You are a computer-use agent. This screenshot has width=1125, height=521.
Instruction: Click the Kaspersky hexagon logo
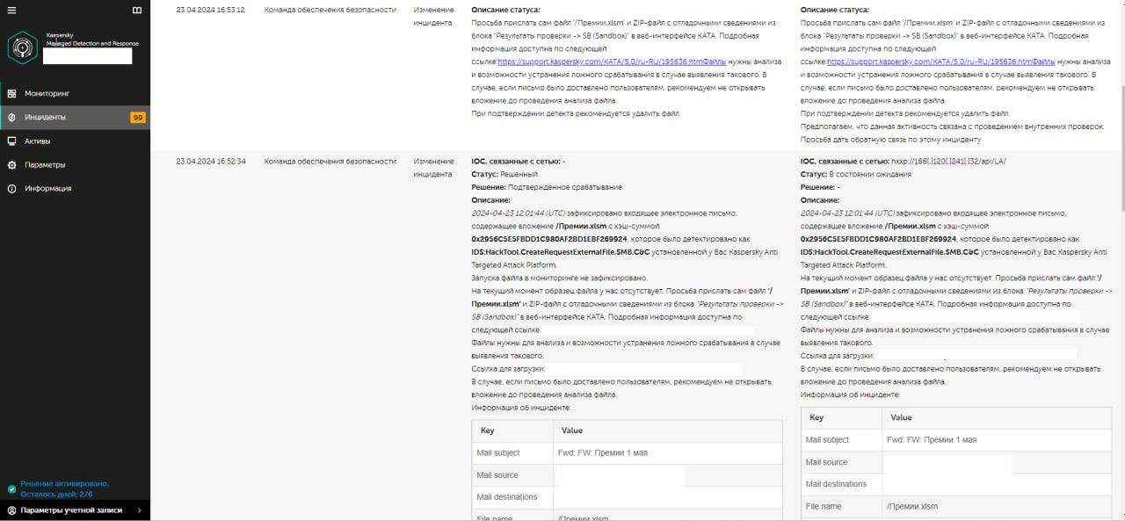tap(23, 47)
